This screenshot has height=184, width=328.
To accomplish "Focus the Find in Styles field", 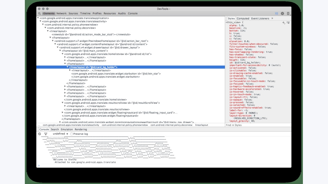I will (258, 125).
